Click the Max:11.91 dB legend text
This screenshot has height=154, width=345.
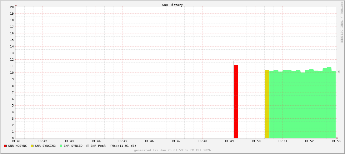pos(123,146)
